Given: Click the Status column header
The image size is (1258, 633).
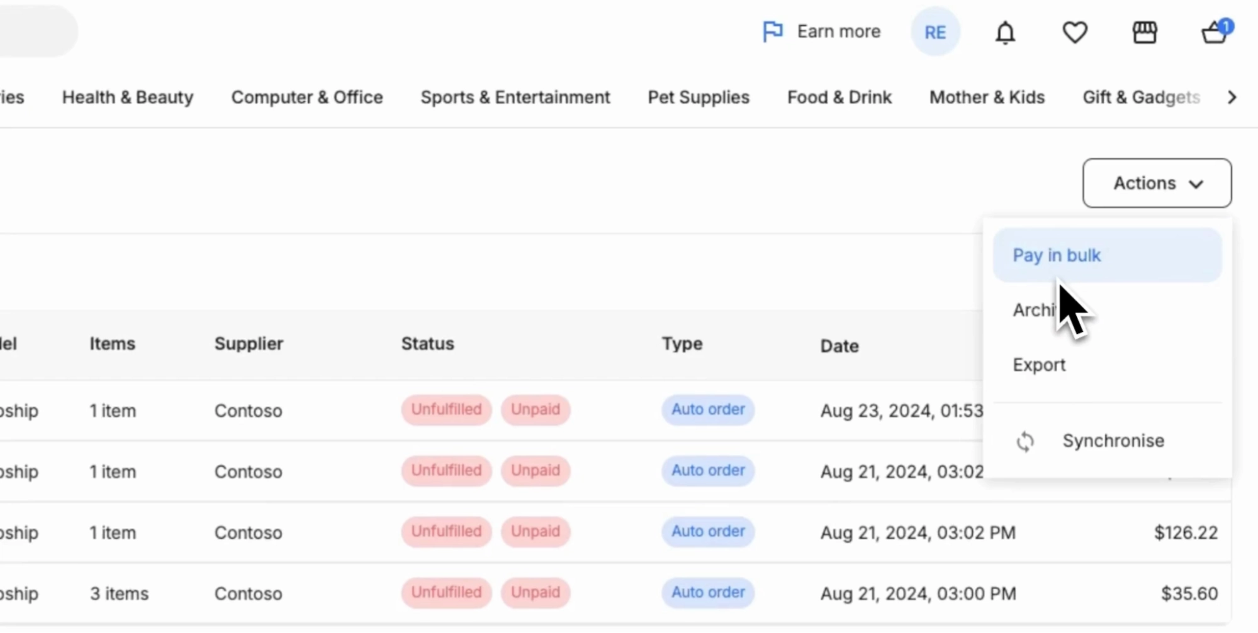Looking at the screenshot, I should click(427, 344).
